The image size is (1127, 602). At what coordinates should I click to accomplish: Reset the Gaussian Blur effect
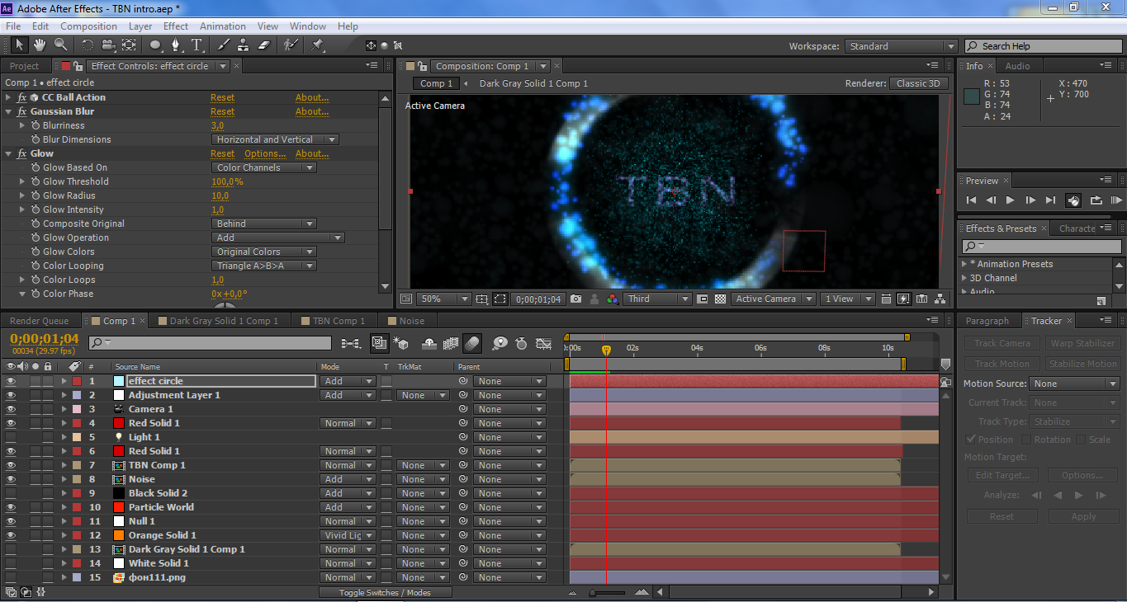222,111
